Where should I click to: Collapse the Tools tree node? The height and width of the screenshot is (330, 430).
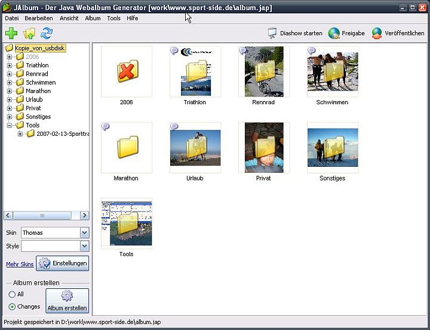10,125
